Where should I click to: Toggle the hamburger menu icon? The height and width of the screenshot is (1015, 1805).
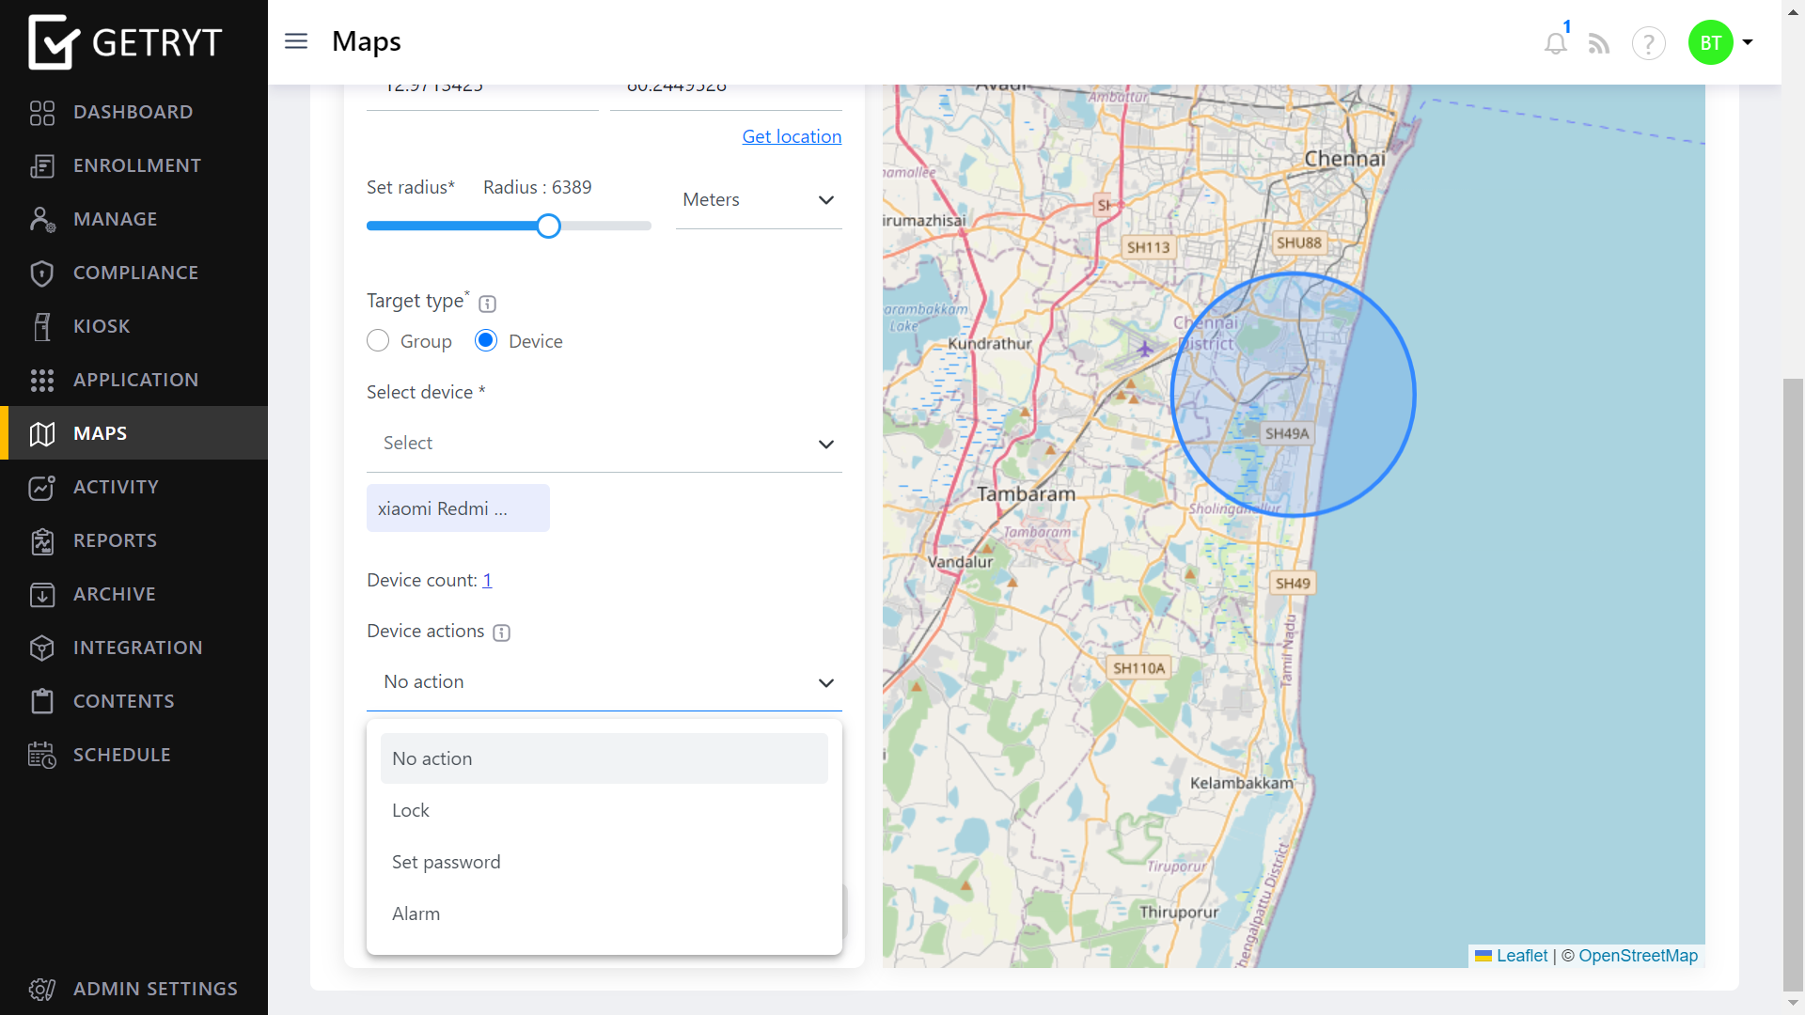point(296,41)
